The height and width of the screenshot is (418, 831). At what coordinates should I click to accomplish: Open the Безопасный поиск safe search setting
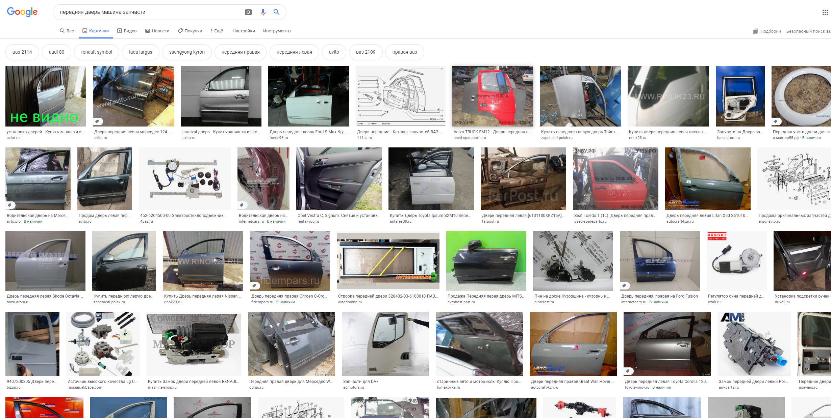808,31
